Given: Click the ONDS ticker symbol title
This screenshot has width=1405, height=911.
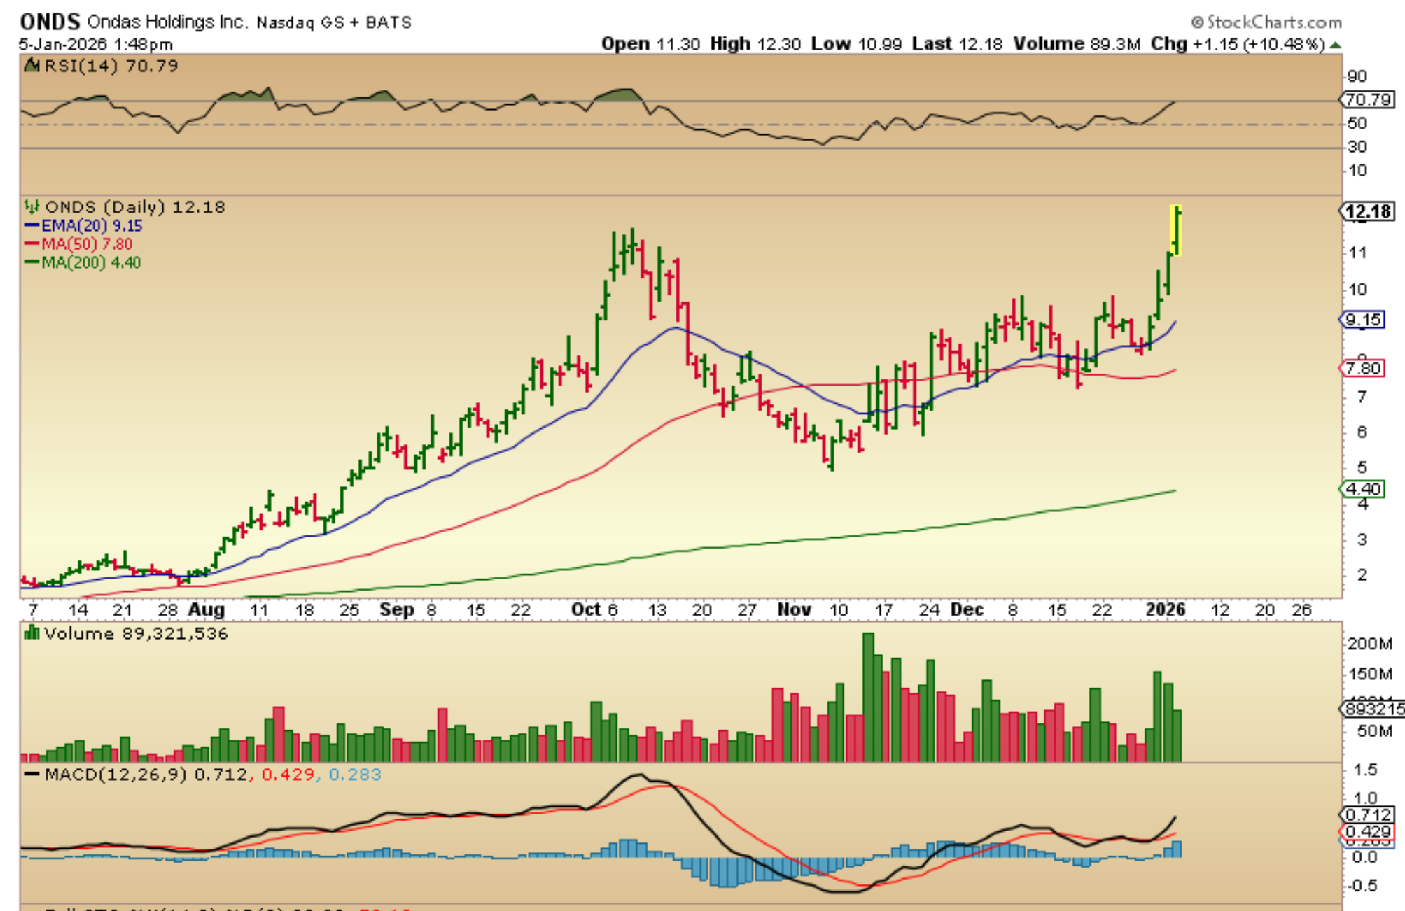Looking at the screenshot, I should [x=50, y=22].
